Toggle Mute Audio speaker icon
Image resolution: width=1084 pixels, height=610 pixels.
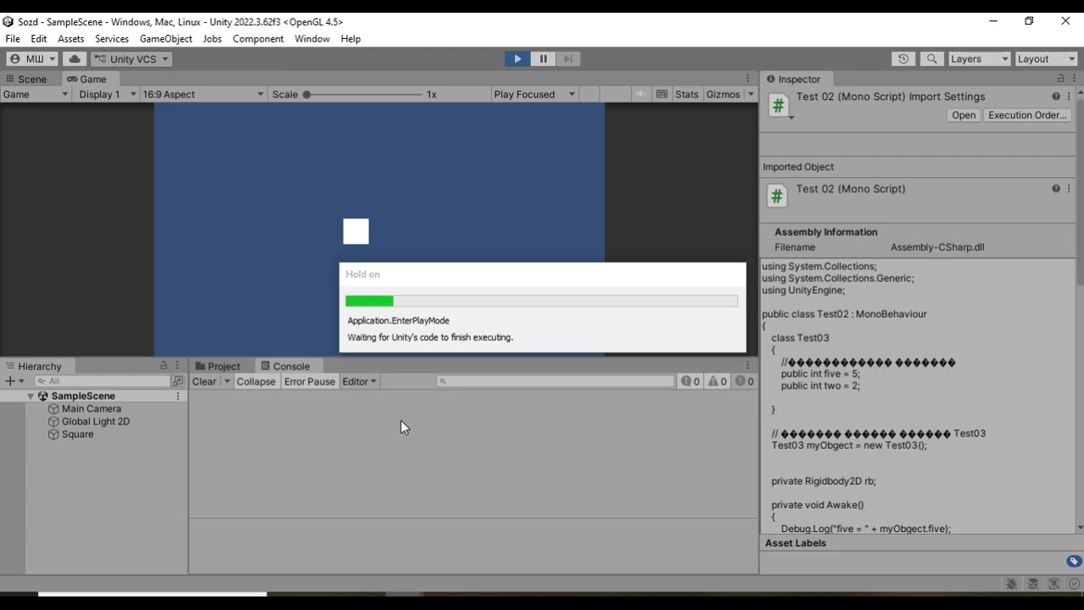(641, 94)
